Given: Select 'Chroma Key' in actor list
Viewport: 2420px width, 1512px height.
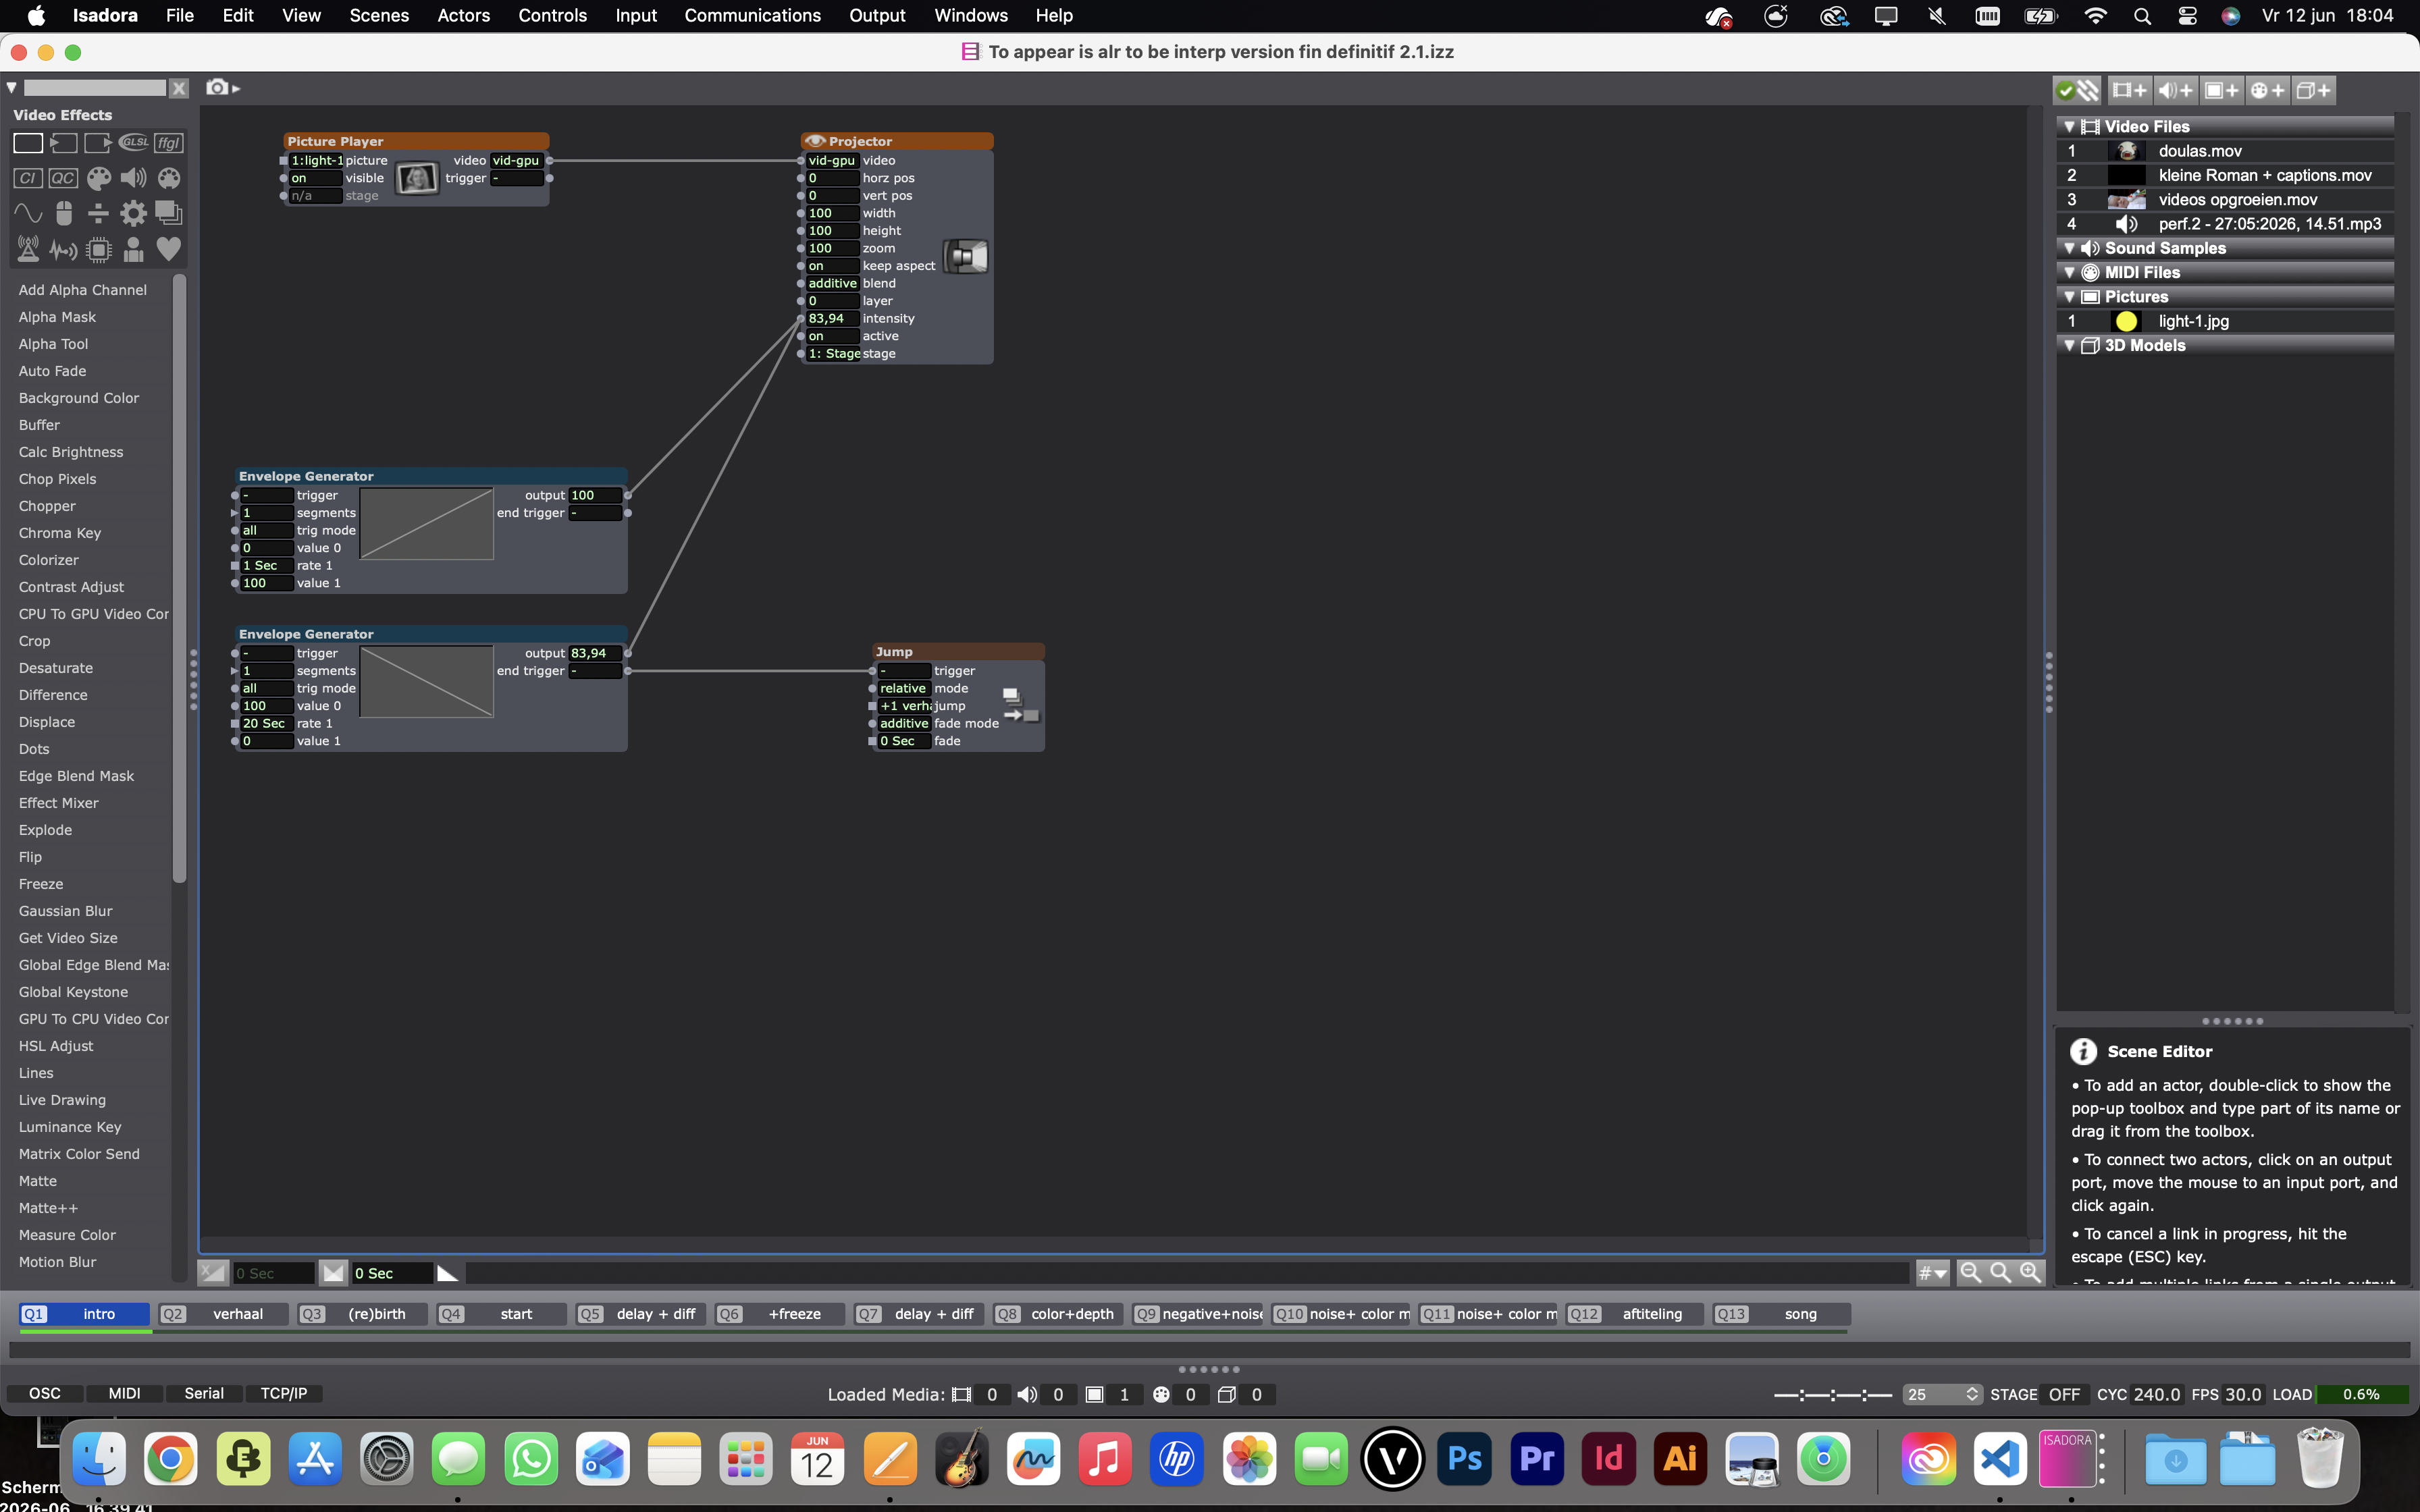Looking at the screenshot, I should 60,533.
